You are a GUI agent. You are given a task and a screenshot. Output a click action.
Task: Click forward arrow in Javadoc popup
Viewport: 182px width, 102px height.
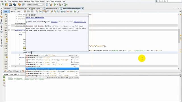coord(29,15)
